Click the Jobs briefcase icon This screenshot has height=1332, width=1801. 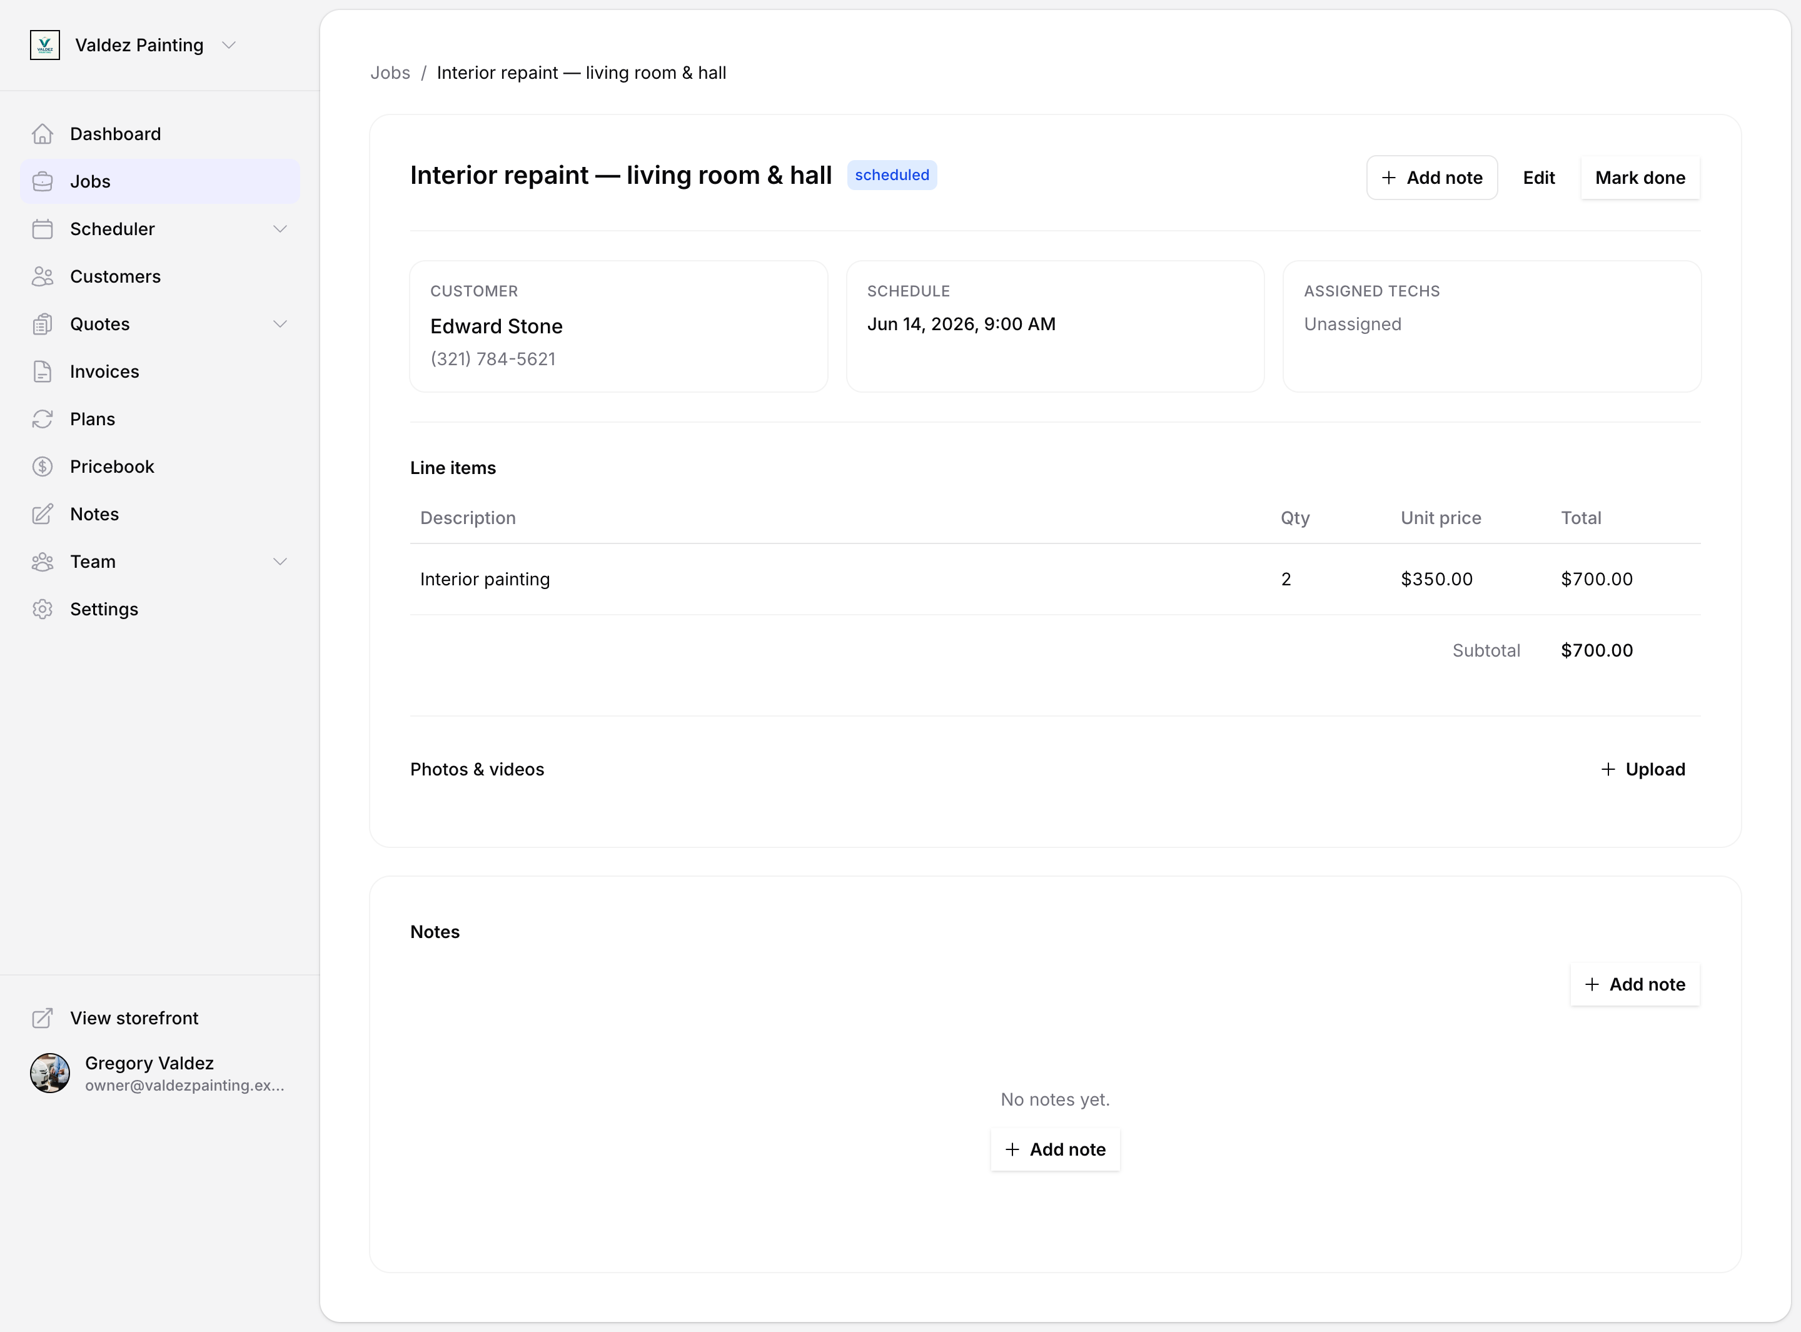43,181
